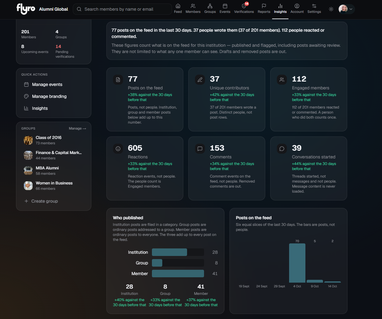Open Verifications with 14 badge
Viewport: 382px width, 319px height.
(x=244, y=9)
